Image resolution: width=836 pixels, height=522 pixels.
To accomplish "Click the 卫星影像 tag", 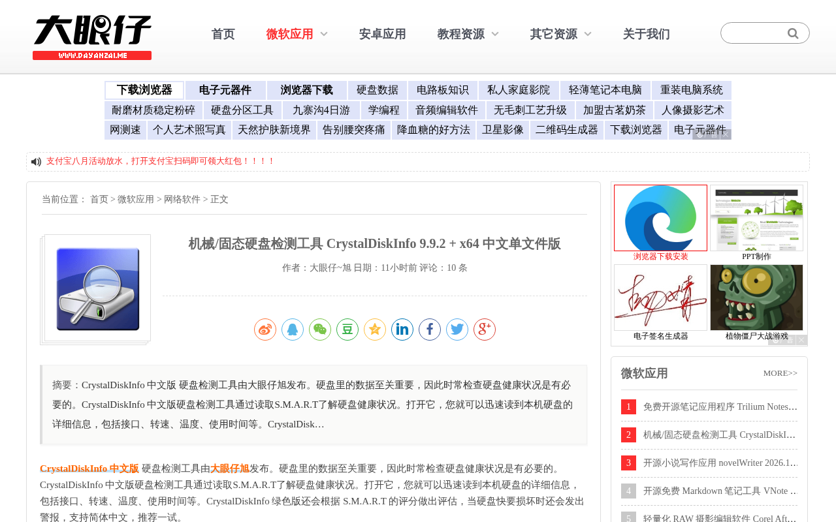I will [x=503, y=130].
